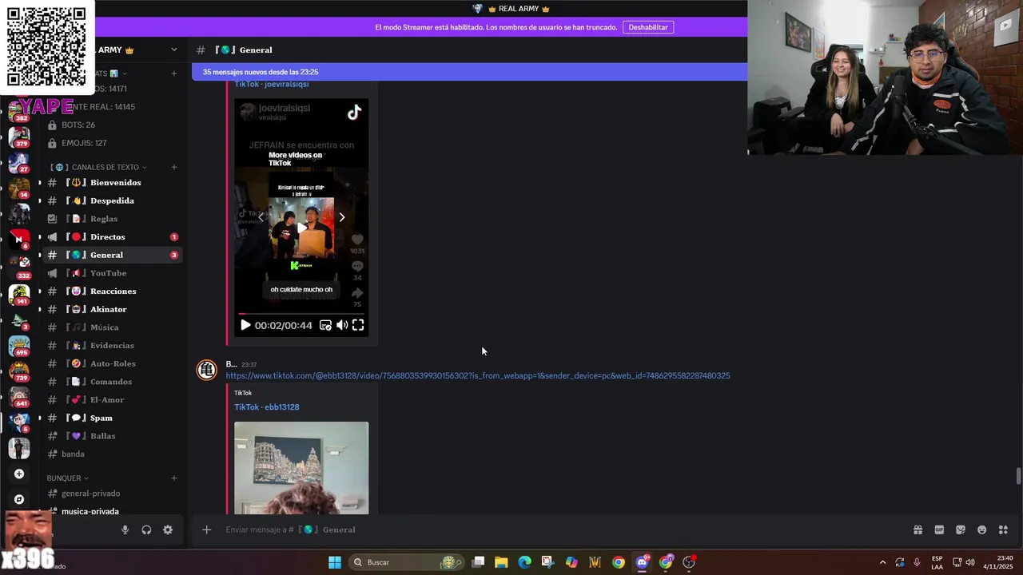1023x575 pixels.
Task: Open the Ballas channel
Action: (113, 436)
